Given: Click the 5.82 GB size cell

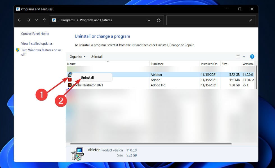Looking at the screenshot, I should (x=234, y=75).
